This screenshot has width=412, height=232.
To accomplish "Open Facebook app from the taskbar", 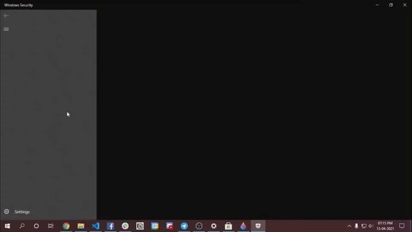I will (x=110, y=226).
